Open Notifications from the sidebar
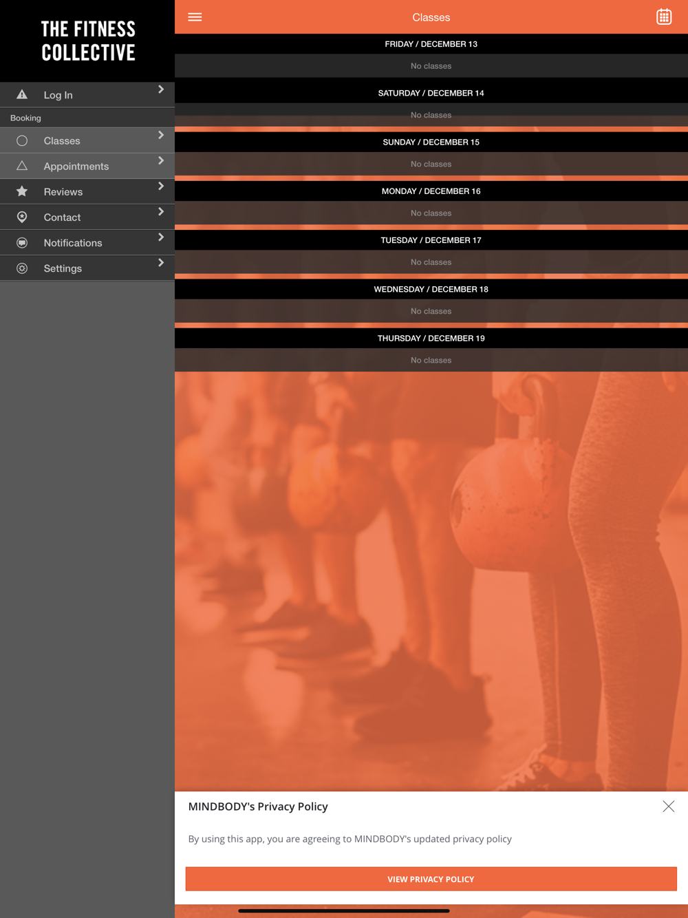The width and height of the screenshot is (688, 918). click(x=87, y=243)
